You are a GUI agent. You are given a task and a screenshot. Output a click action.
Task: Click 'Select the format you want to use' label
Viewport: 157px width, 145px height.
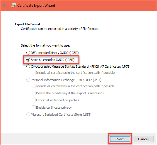[x=45, y=45]
